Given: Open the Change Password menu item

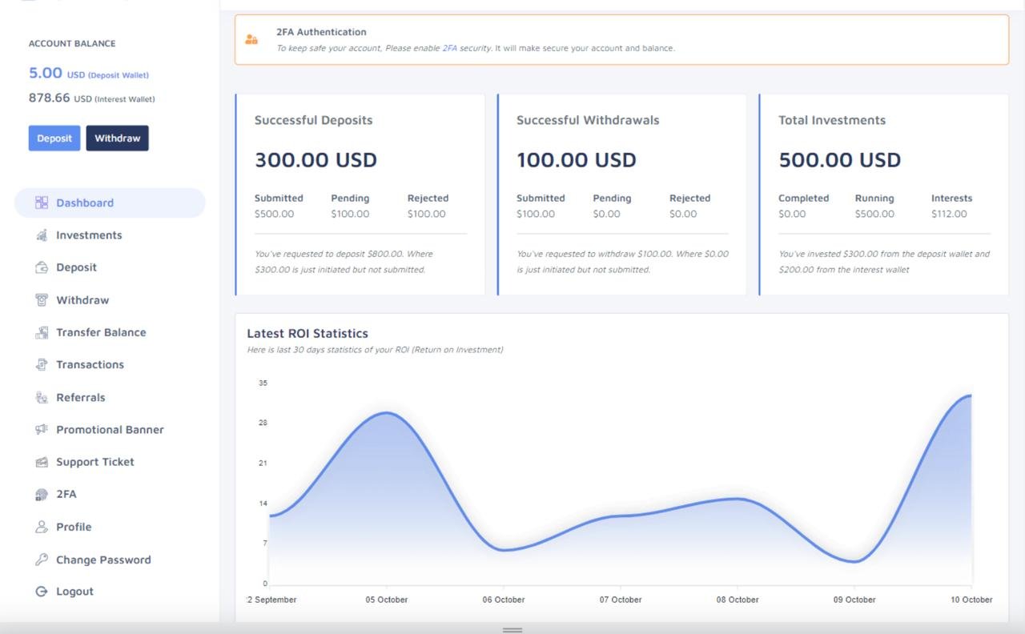Looking at the screenshot, I should [x=102, y=560].
